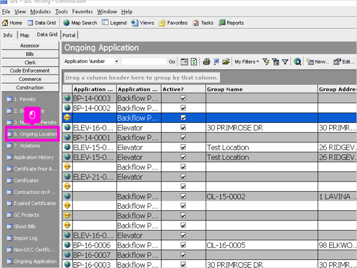
Task: Open GC Projects in sidebar
Action: (23, 215)
